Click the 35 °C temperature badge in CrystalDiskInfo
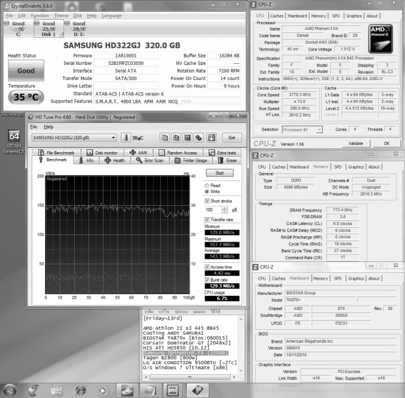 [26, 97]
